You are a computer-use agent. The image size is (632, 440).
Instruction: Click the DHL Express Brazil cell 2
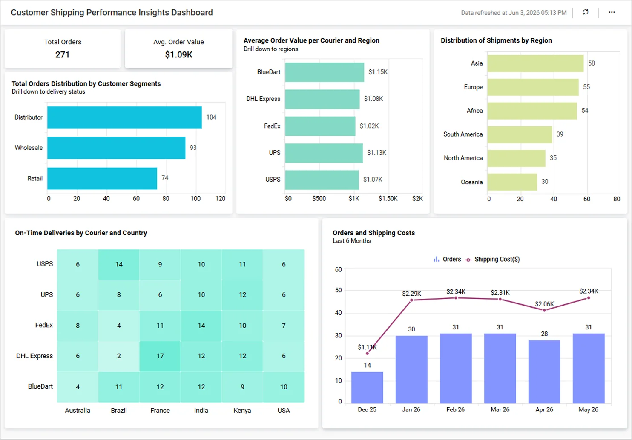coord(119,356)
